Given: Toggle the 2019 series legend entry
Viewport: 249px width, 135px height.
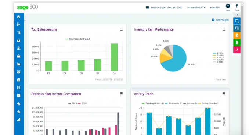Looking at the screenshot, I should (x=73, y=103).
